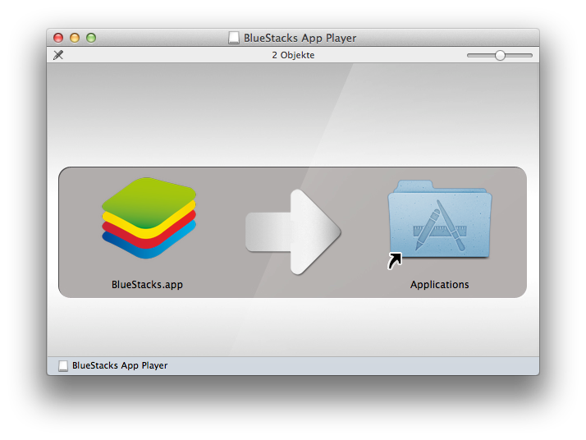Minimize the window with the yellow button
The width and height of the screenshot is (586, 440).
(75, 38)
